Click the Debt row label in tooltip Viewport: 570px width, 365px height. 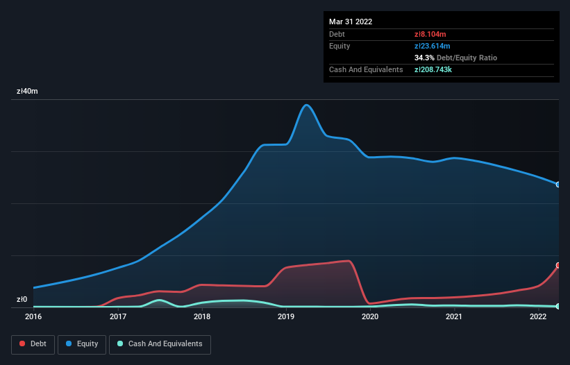(337, 34)
